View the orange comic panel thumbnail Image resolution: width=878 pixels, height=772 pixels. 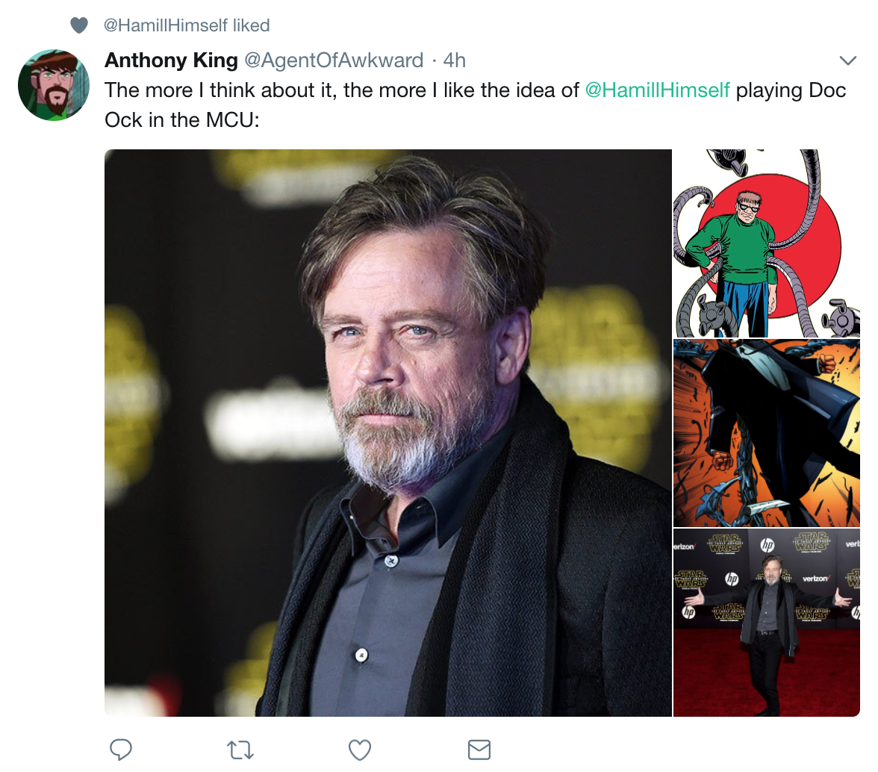[x=766, y=432]
